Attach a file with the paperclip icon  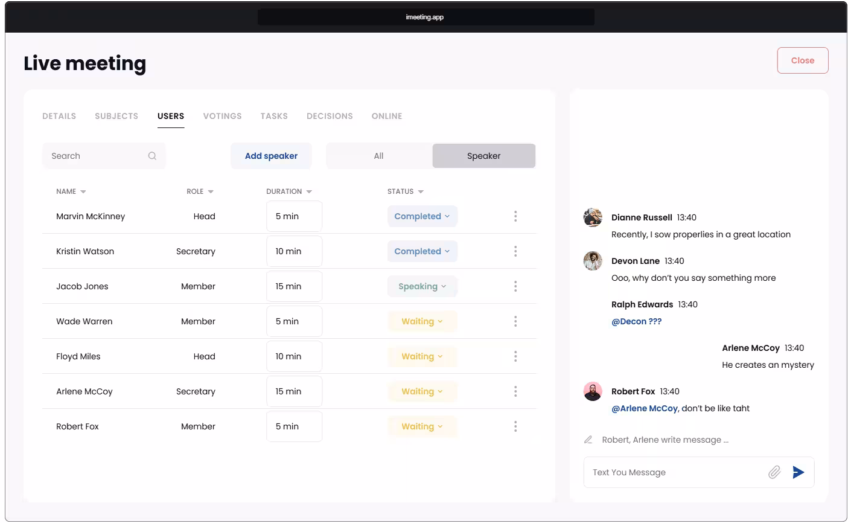(774, 472)
